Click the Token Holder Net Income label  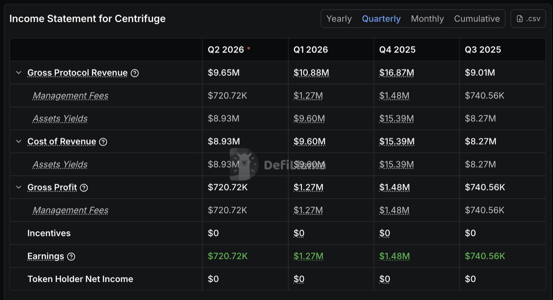tap(80, 279)
